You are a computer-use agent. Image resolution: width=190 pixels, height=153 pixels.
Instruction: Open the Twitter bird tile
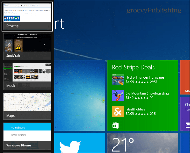coord(80,143)
